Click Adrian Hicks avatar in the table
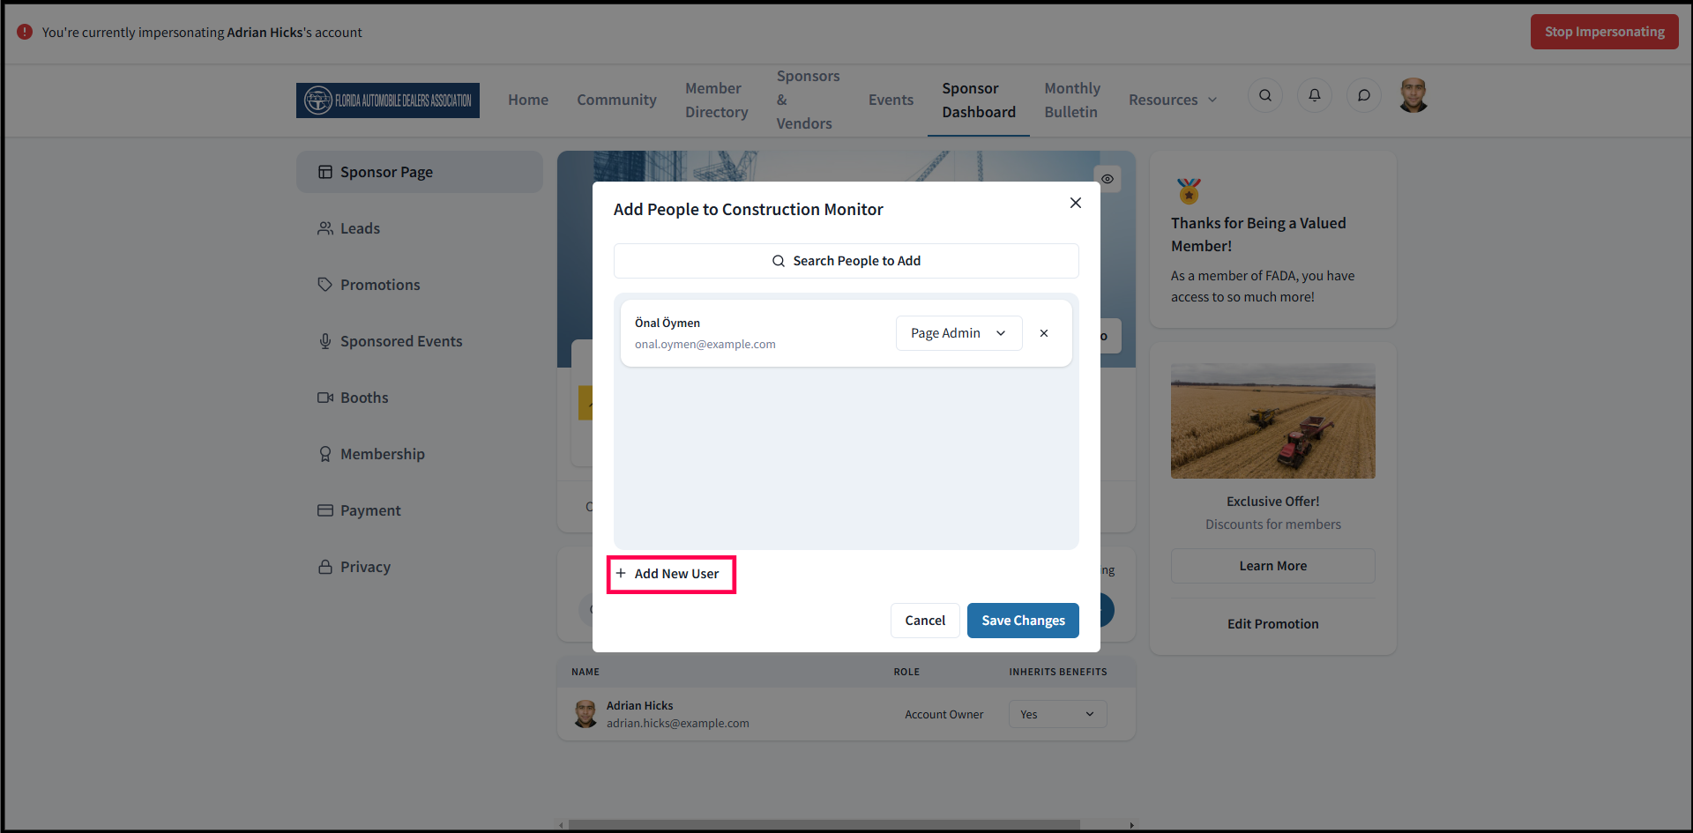This screenshot has height=833, width=1693. point(585,714)
